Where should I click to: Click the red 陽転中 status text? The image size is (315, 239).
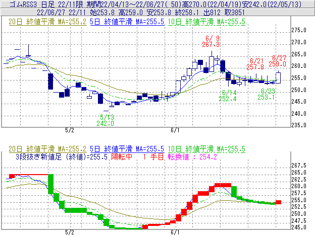[x=122, y=156]
